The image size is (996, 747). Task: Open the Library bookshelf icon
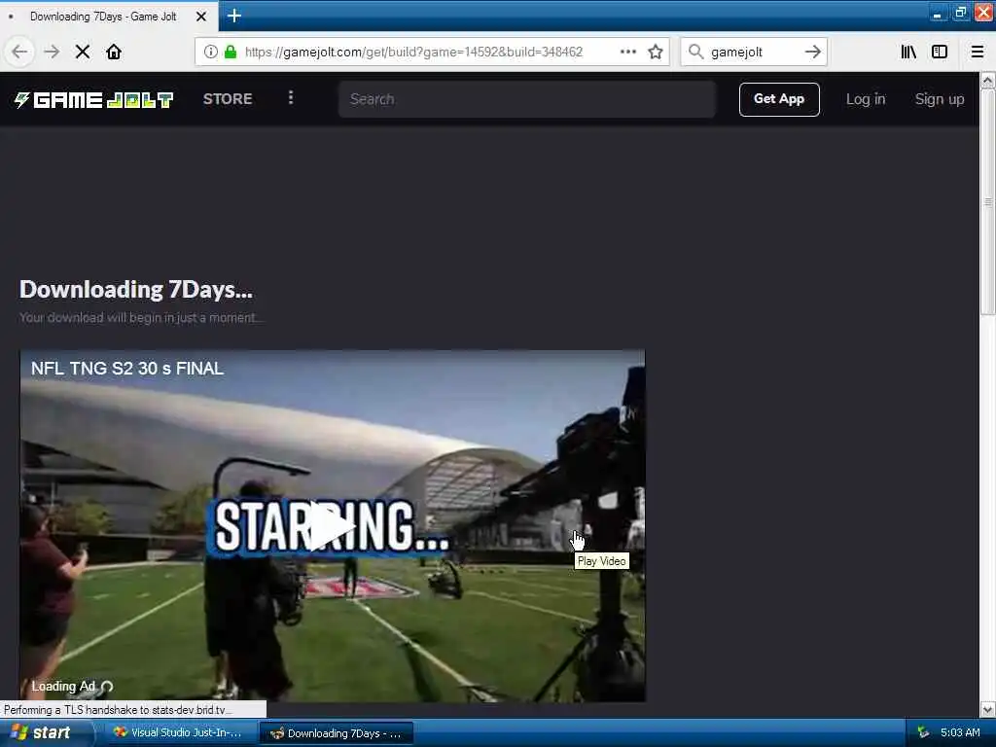908,52
